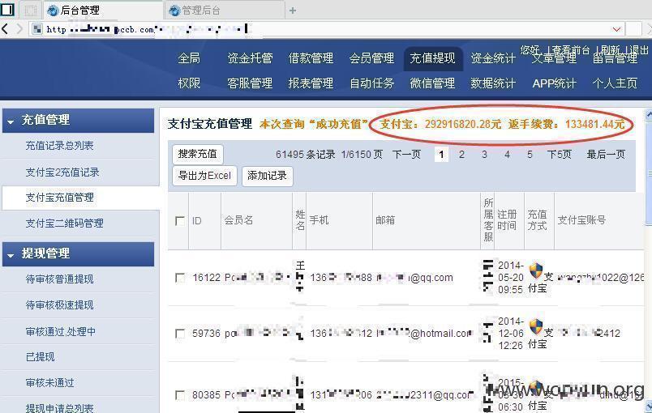Collapse the 提现管理 sidebar section
652x413 pixels.
point(11,255)
